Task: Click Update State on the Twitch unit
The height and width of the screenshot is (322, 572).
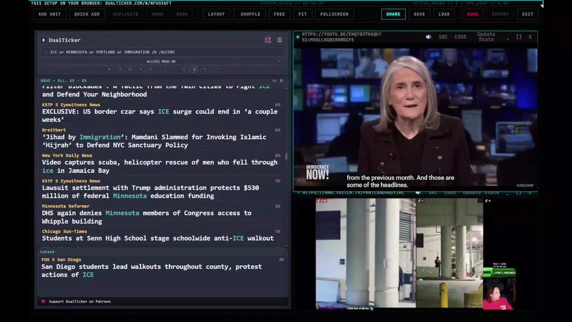Action: [x=481, y=193]
